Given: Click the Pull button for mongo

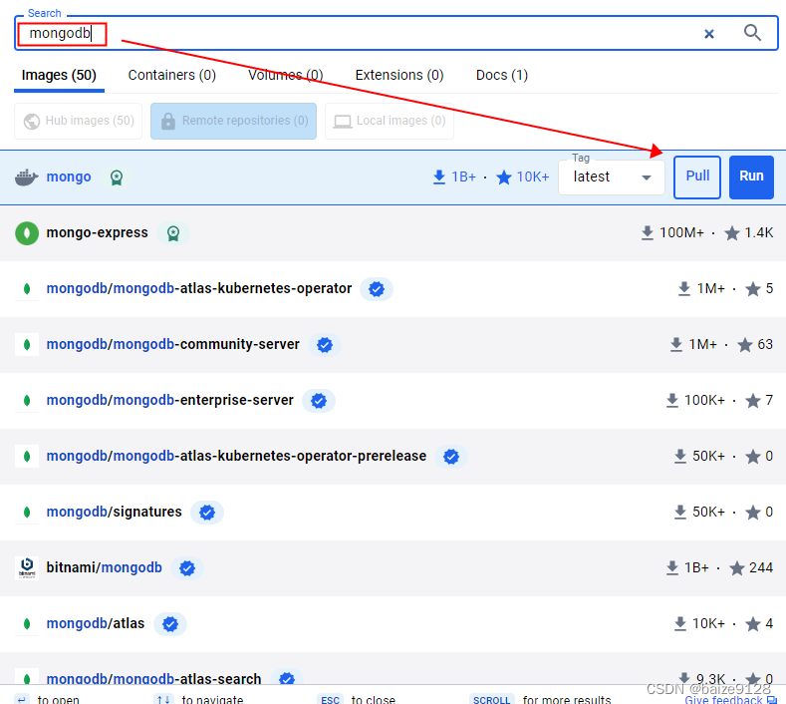Looking at the screenshot, I should click(x=697, y=177).
